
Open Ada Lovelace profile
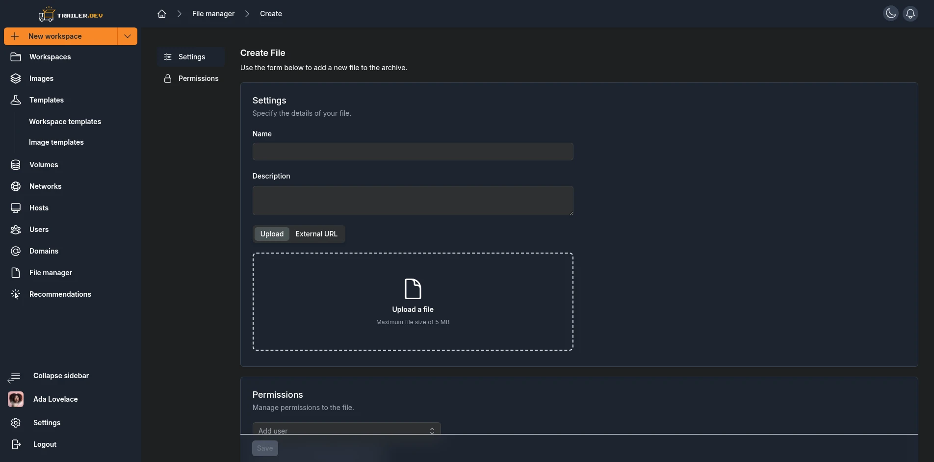(x=55, y=399)
